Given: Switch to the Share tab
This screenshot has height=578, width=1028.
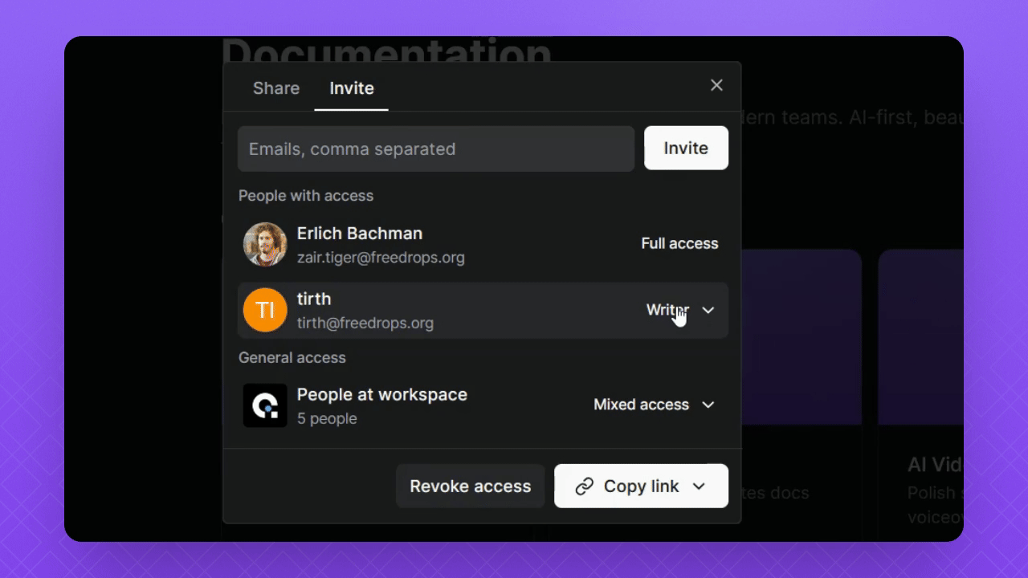Looking at the screenshot, I should click(276, 88).
